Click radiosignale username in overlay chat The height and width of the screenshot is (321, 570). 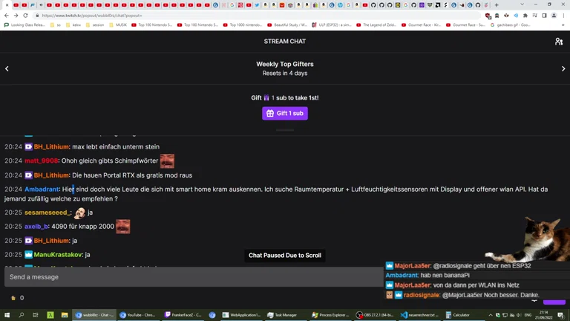pyautogui.click(x=422, y=295)
